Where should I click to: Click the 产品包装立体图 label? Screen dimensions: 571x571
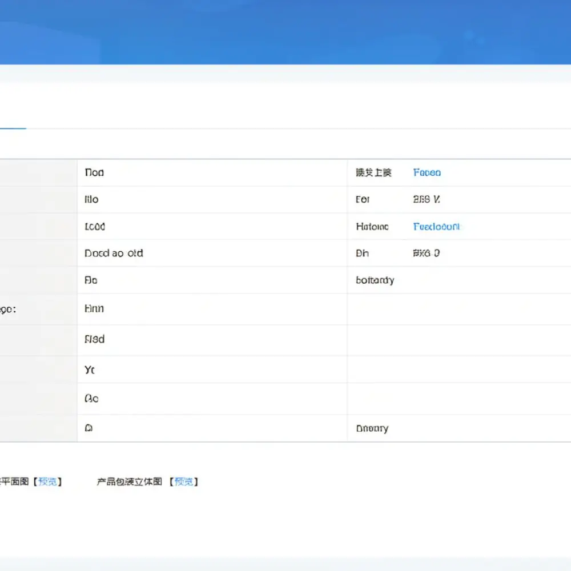(x=129, y=482)
